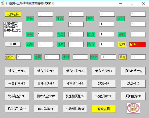
Task: Click 仙术法宝=F12 button
Action: (x=46, y=96)
